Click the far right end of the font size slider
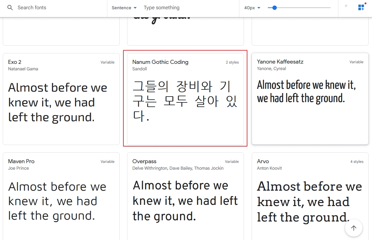This screenshot has height=240, width=372. click(330, 8)
